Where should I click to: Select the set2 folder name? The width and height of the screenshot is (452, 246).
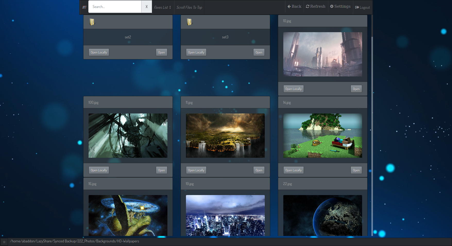[x=128, y=37]
